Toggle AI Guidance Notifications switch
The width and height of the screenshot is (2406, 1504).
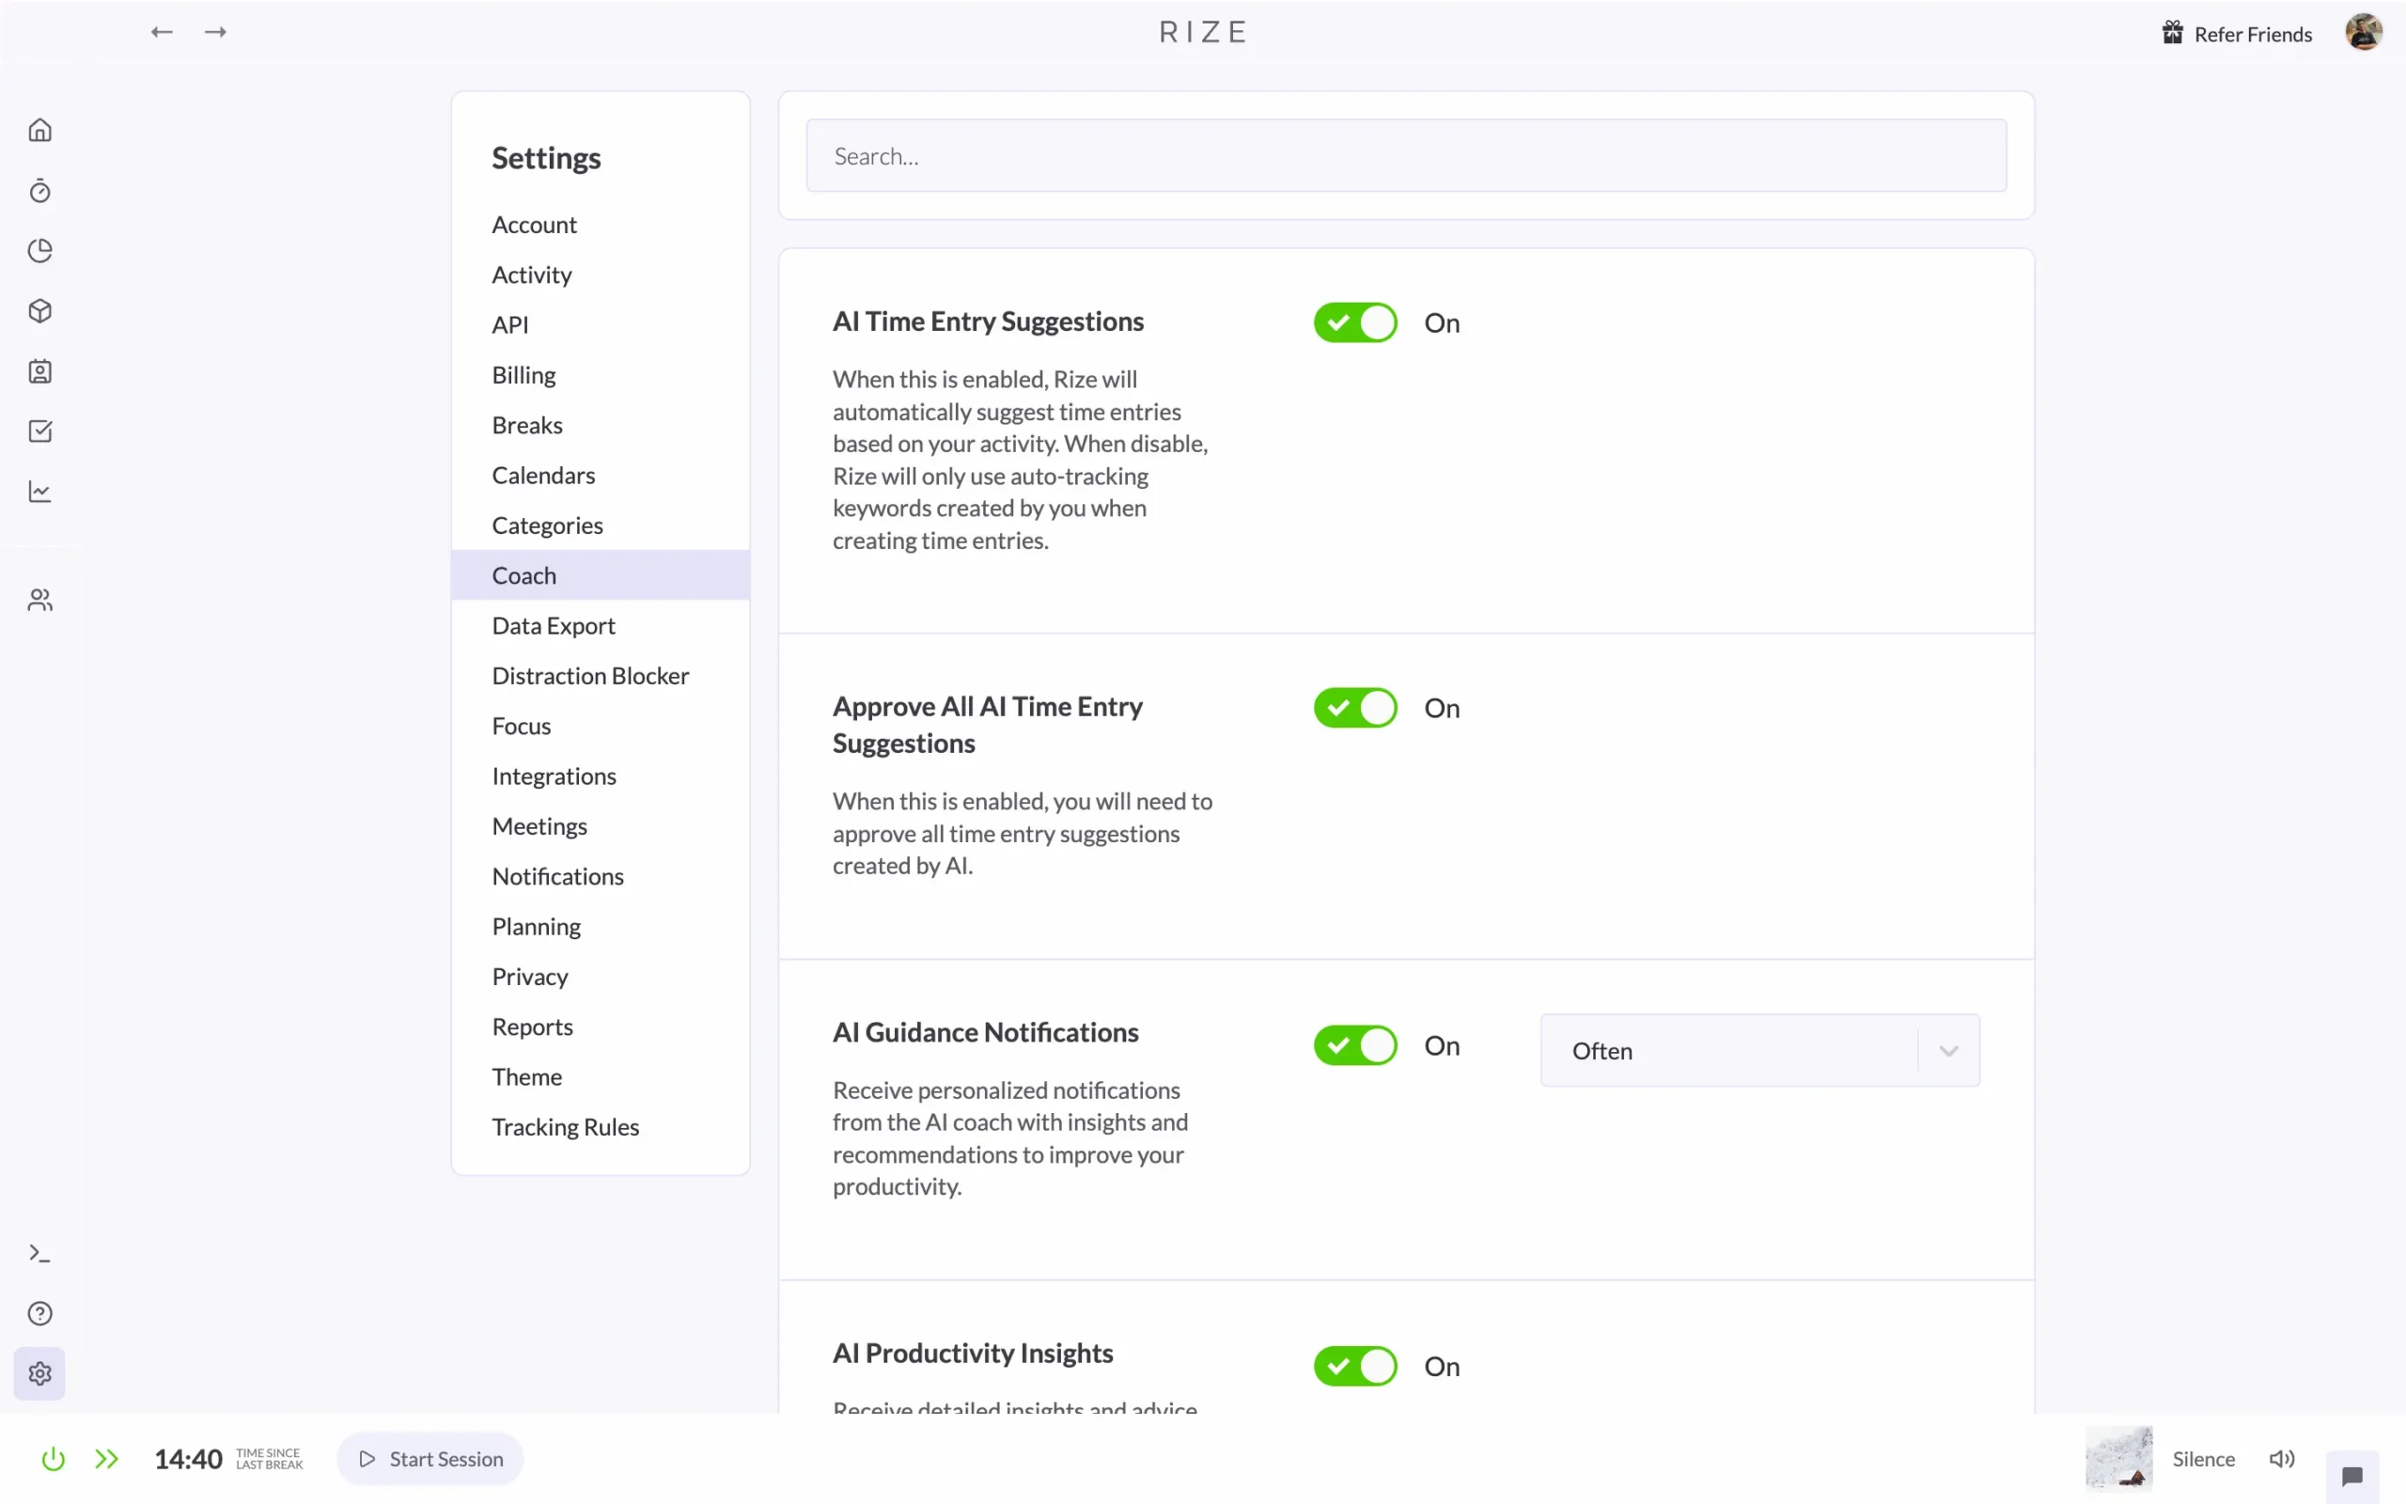[x=1355, y=1045]
